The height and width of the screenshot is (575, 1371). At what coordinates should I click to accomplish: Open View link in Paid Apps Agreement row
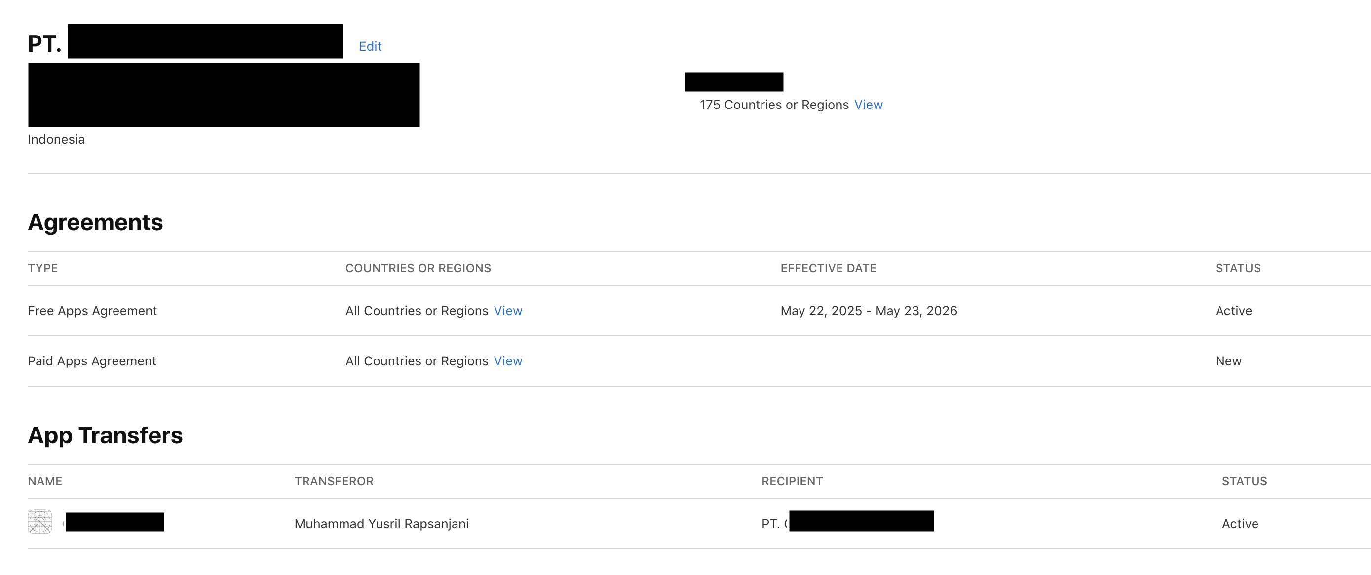click(508, 361)
